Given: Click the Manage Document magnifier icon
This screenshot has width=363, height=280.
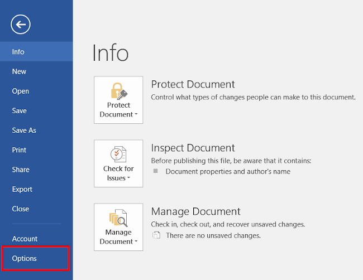Looking at the screenshot, I should (x=118, y=218).
